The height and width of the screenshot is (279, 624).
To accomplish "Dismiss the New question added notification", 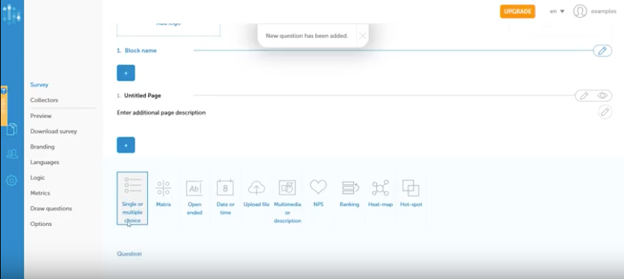I will click(x=362, y=36).
